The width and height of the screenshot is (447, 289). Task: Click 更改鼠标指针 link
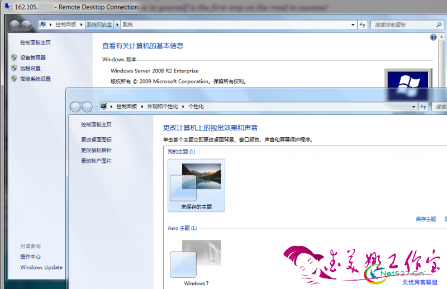coord(96,151)
